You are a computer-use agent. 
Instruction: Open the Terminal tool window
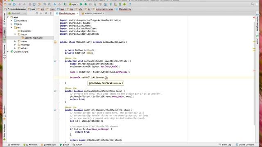point(14,145)
